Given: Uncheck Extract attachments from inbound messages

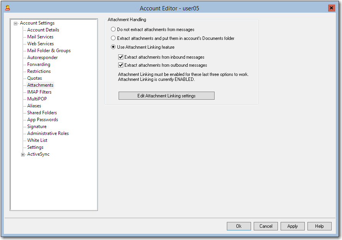Looking at the screenshot, I should coord(121,56).
